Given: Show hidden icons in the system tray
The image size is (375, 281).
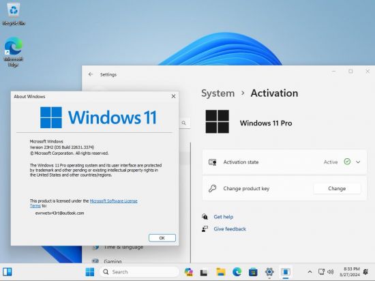Looking at the screenshot, I should click(x=310, y=272).
